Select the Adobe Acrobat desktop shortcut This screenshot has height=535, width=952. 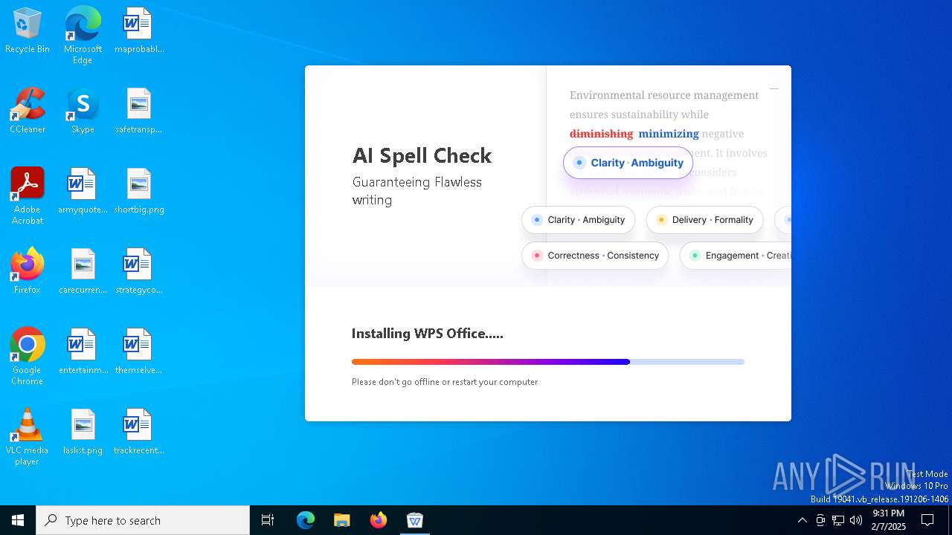pos(28,196)
